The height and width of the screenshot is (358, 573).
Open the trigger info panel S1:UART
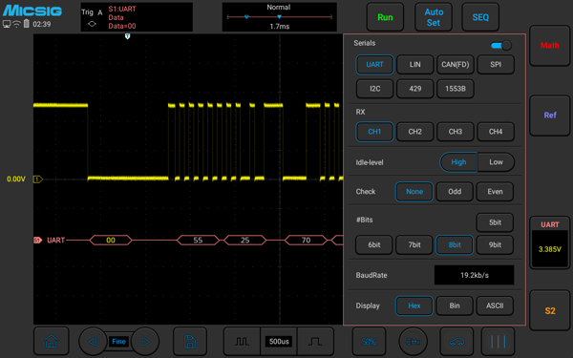[x=137, y=17]
